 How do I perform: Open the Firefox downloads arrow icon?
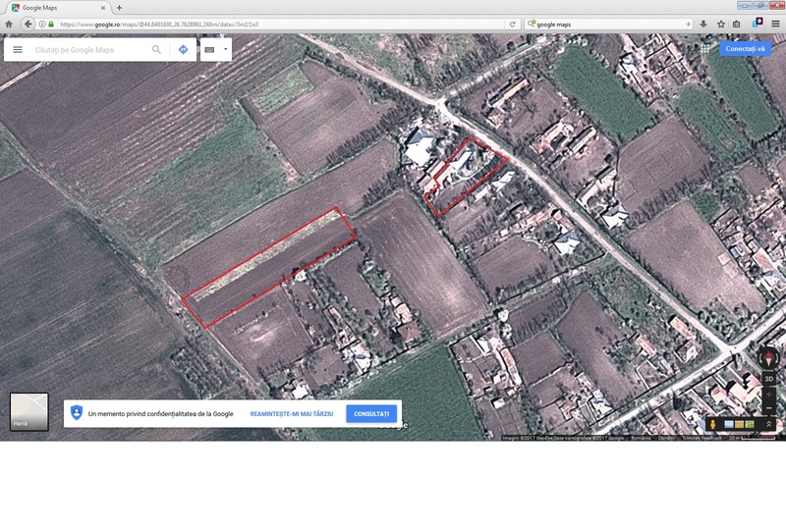pos(703,24)
